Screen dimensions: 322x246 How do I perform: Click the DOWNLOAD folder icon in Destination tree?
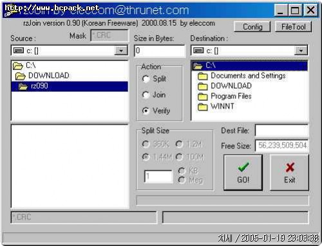(203, 86)
